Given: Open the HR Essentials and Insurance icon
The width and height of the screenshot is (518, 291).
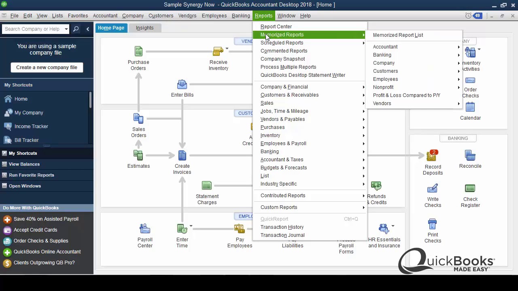Looking at the screenshot, I should click(x=384, y=229).
